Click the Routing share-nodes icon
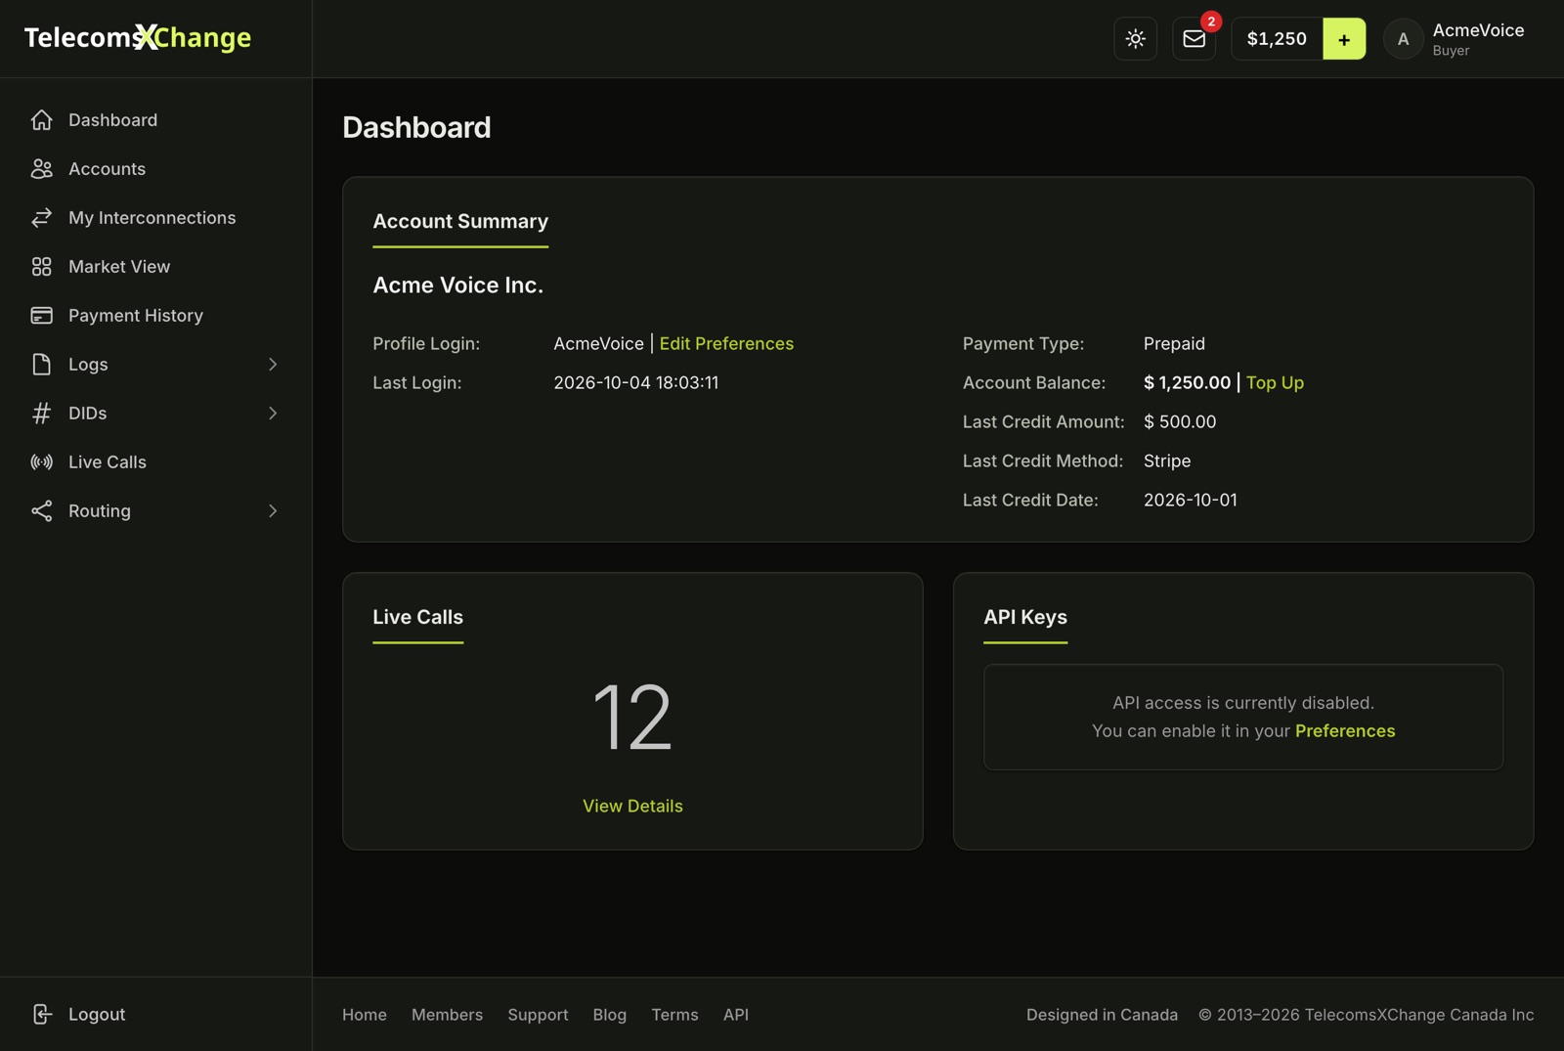The image size is (1564, 1051). point(41,510)
